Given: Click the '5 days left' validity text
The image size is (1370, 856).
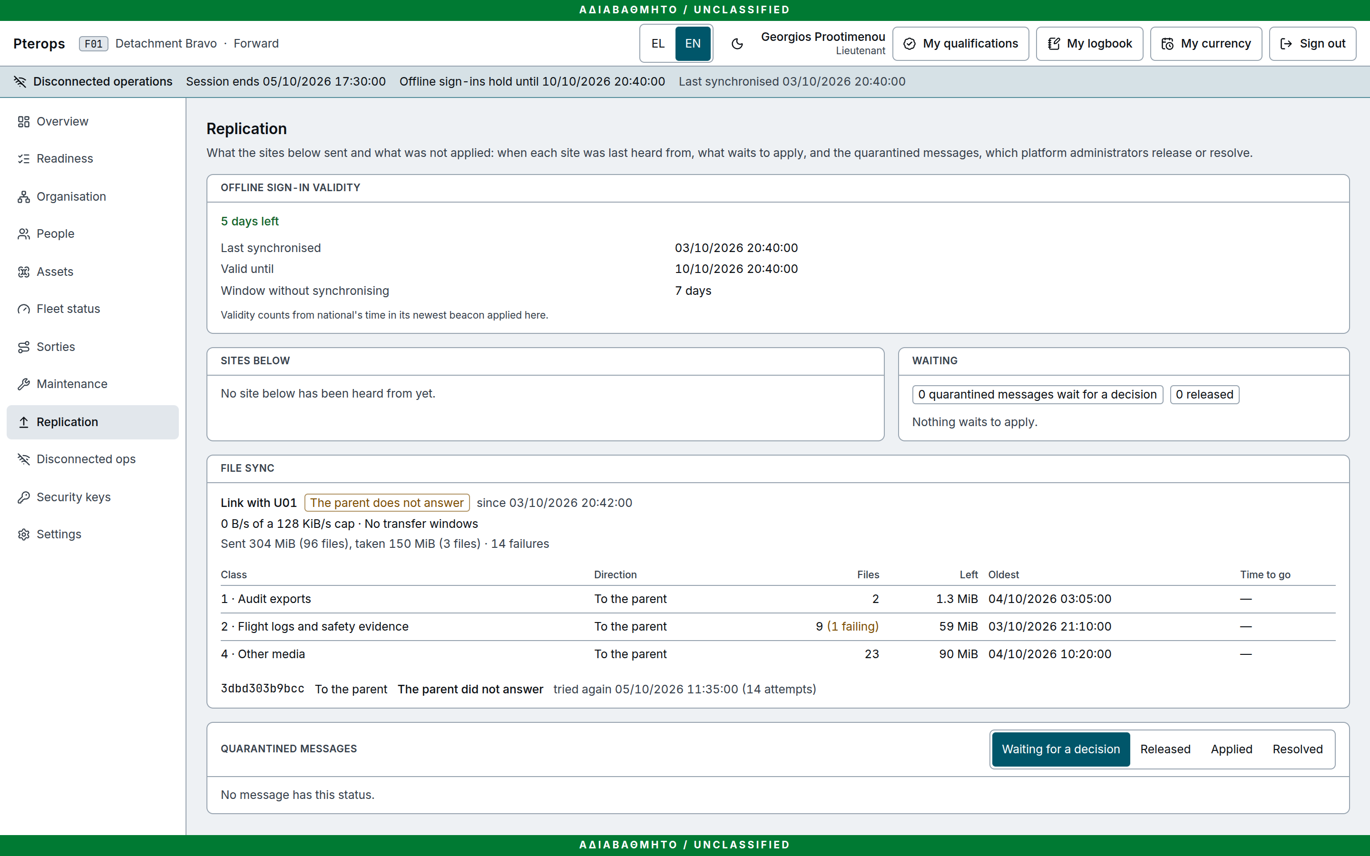Looking at the screenshot, I should pos(250,221).
